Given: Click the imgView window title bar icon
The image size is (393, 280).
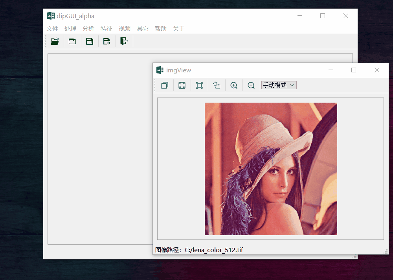Looking at the screenshot, I should 160,70.
